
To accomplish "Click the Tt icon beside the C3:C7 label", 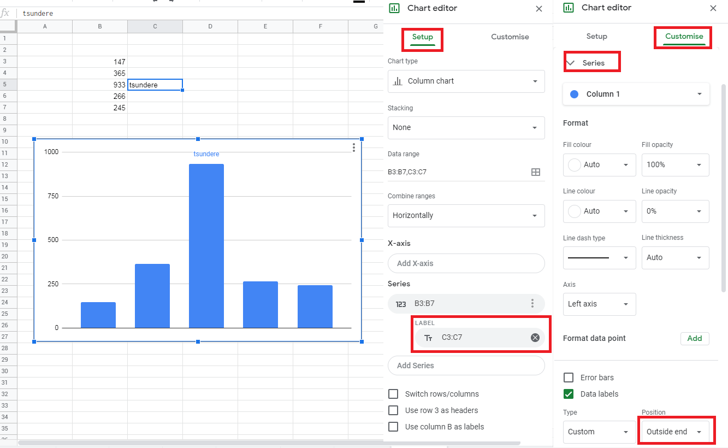I will [x=429, y=338].
